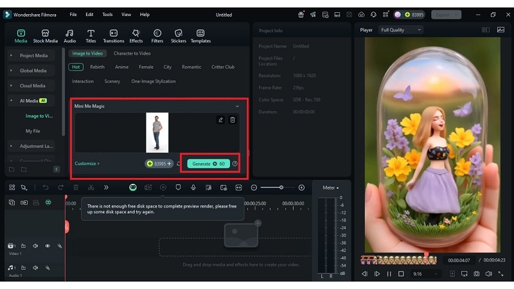The image size is (514, 289).
Task: Take a snapshot with camera icon
Action: [x=476, y=274]
